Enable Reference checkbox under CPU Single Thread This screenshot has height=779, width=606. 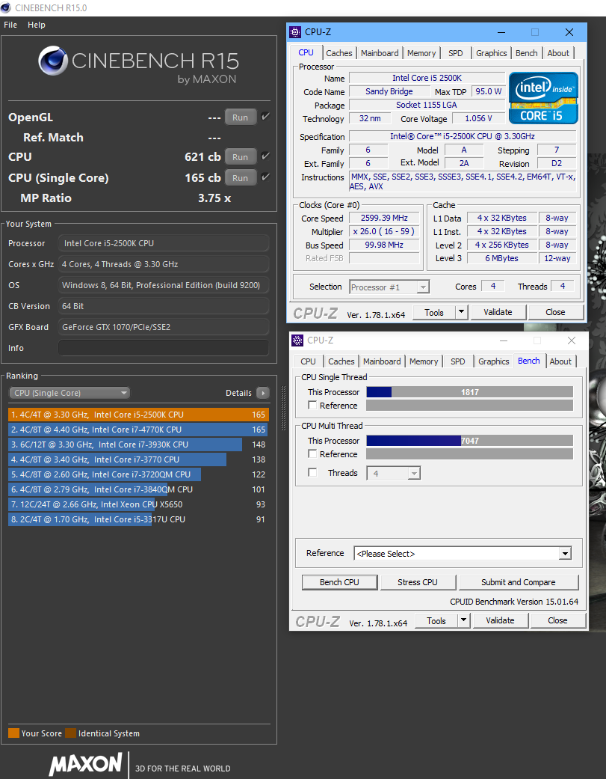pos(312,406)
